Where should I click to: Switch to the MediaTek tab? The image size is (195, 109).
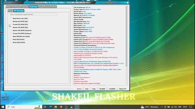pyautogui.click(x=10, y=7)
